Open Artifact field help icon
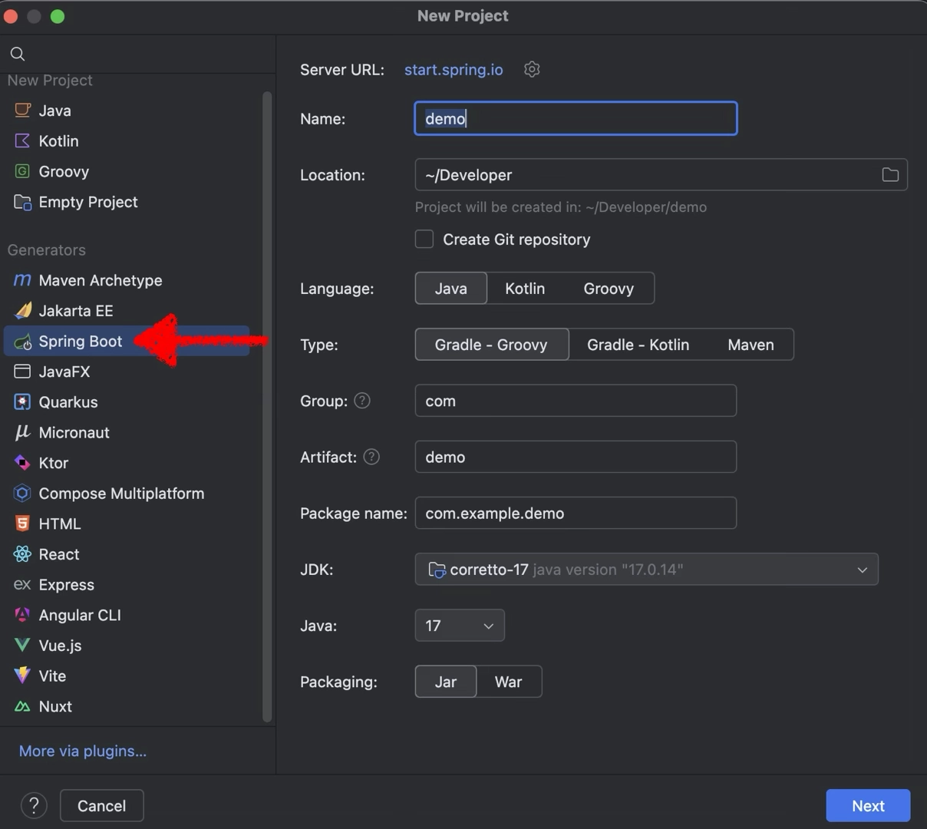 [371, 457]
